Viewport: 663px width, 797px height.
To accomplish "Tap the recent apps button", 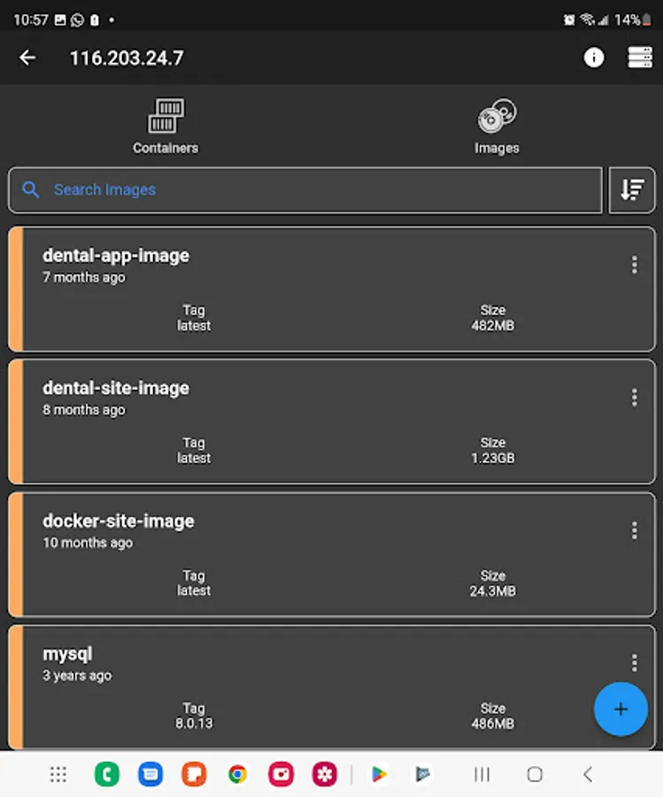I will tap(482, 775).
